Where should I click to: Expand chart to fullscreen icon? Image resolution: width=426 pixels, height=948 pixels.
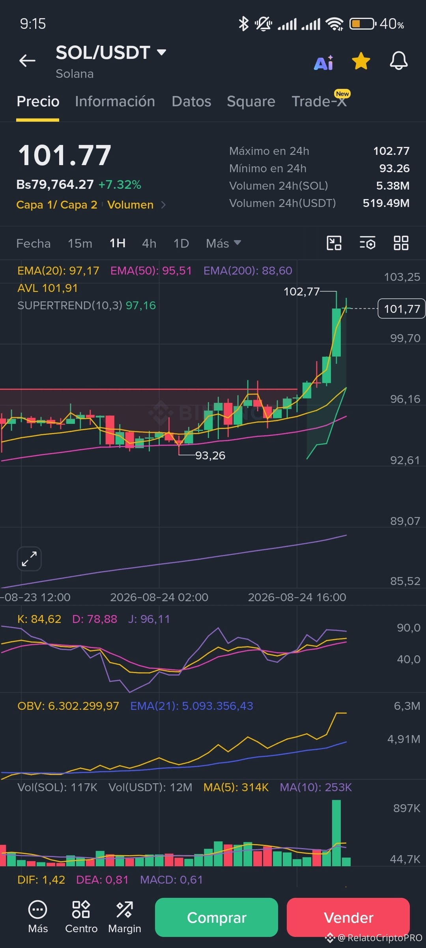coord(29,559)
